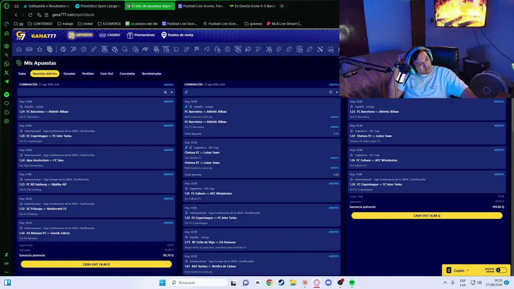
Task: Open Opera sidebar settings gear
Action: [6, 121]
